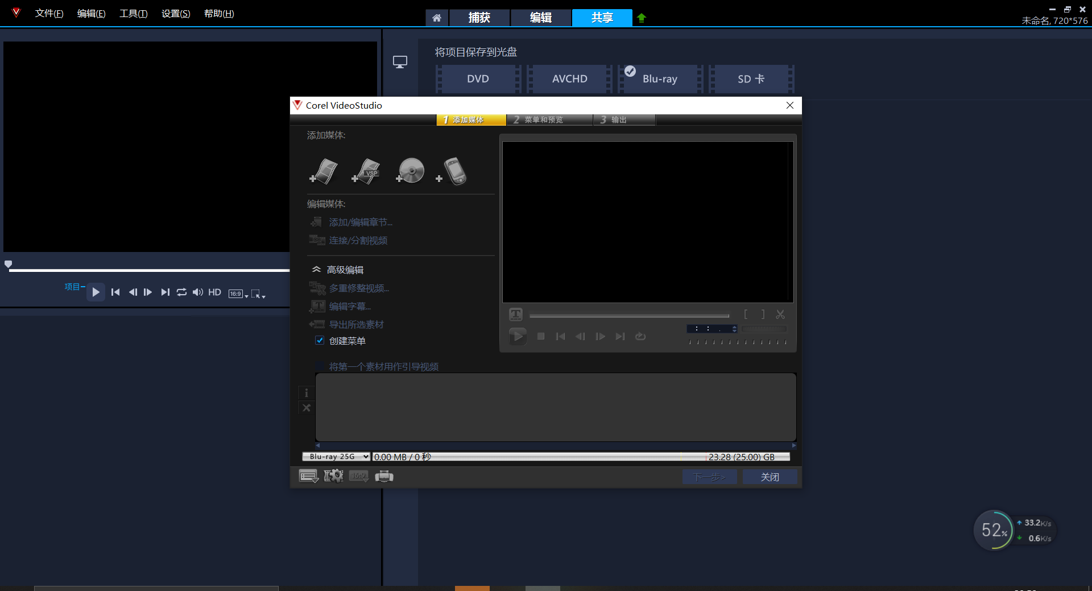Click the green upload arrow icon
The width and height of the screenshot is (1092, 591).
click(642, 18)
